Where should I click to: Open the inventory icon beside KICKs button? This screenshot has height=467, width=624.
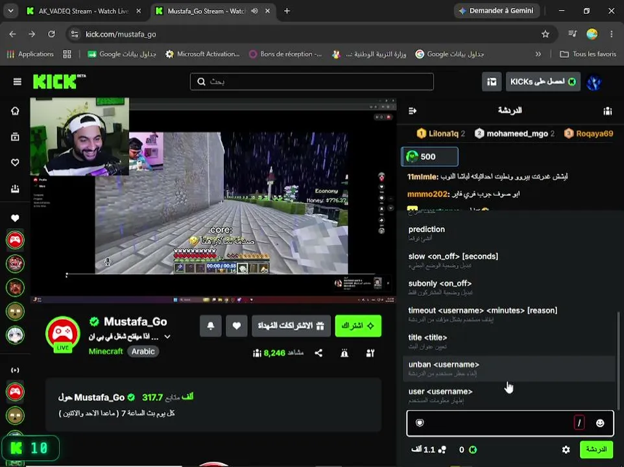coord(492,82)
